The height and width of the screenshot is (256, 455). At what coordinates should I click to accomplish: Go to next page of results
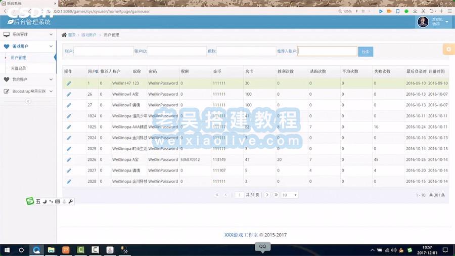coord(267,195)
